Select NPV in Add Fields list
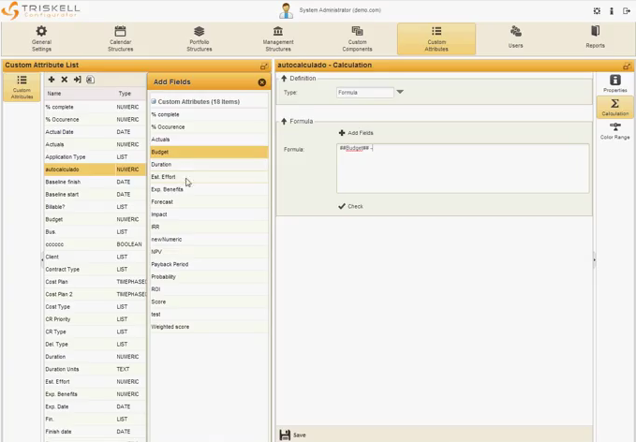Screen dimensions: 636x442 point(209,252)
